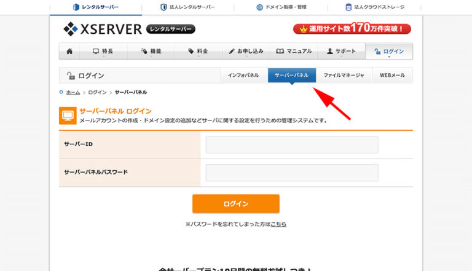Select the ドメイン取得・管理 top tab
The height and width of the screenshot is (271, 472).
[x=281, y=7]
